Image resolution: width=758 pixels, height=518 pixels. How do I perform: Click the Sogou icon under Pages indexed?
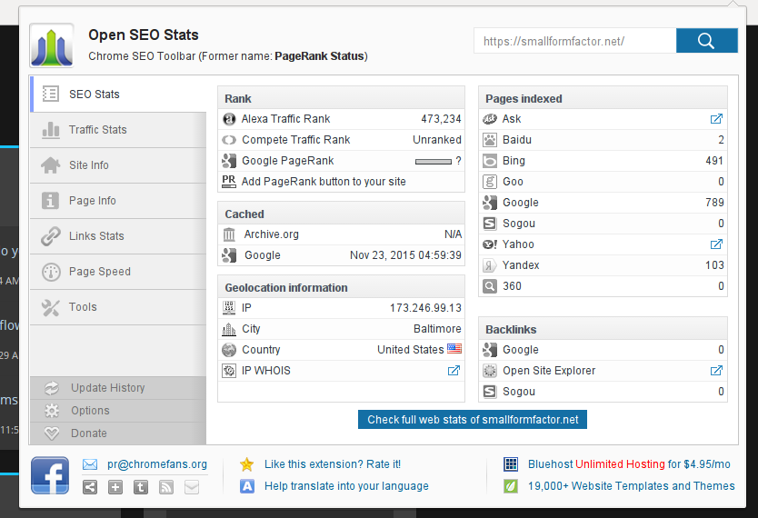pos(490,224)
